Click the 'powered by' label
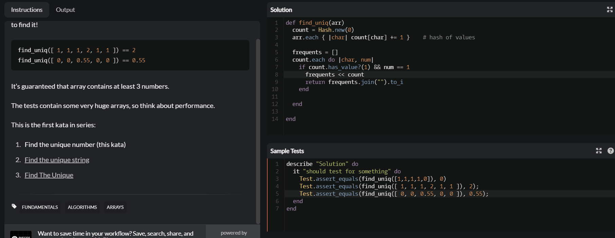The width and height of the screenshot is (615, 238). click(234, 233)
